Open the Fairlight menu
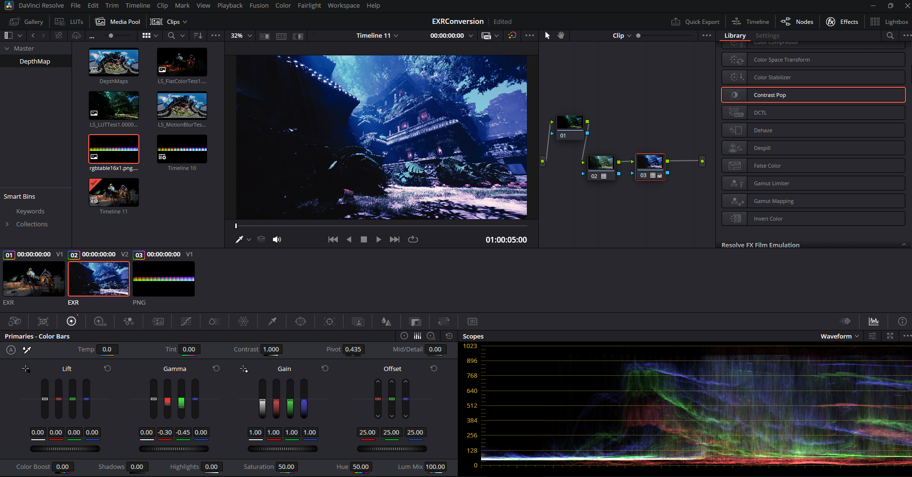912x477 pixels. [309, 5]
